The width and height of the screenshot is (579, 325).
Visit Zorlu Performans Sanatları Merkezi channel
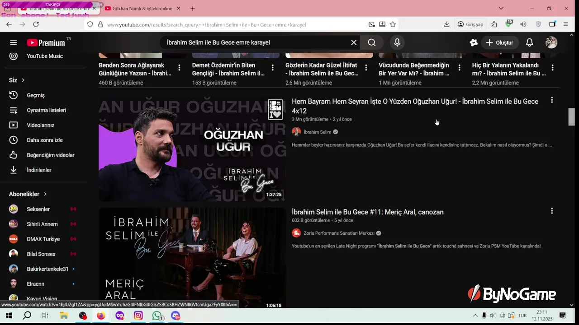pyautogui.click(x=339, y=233)
